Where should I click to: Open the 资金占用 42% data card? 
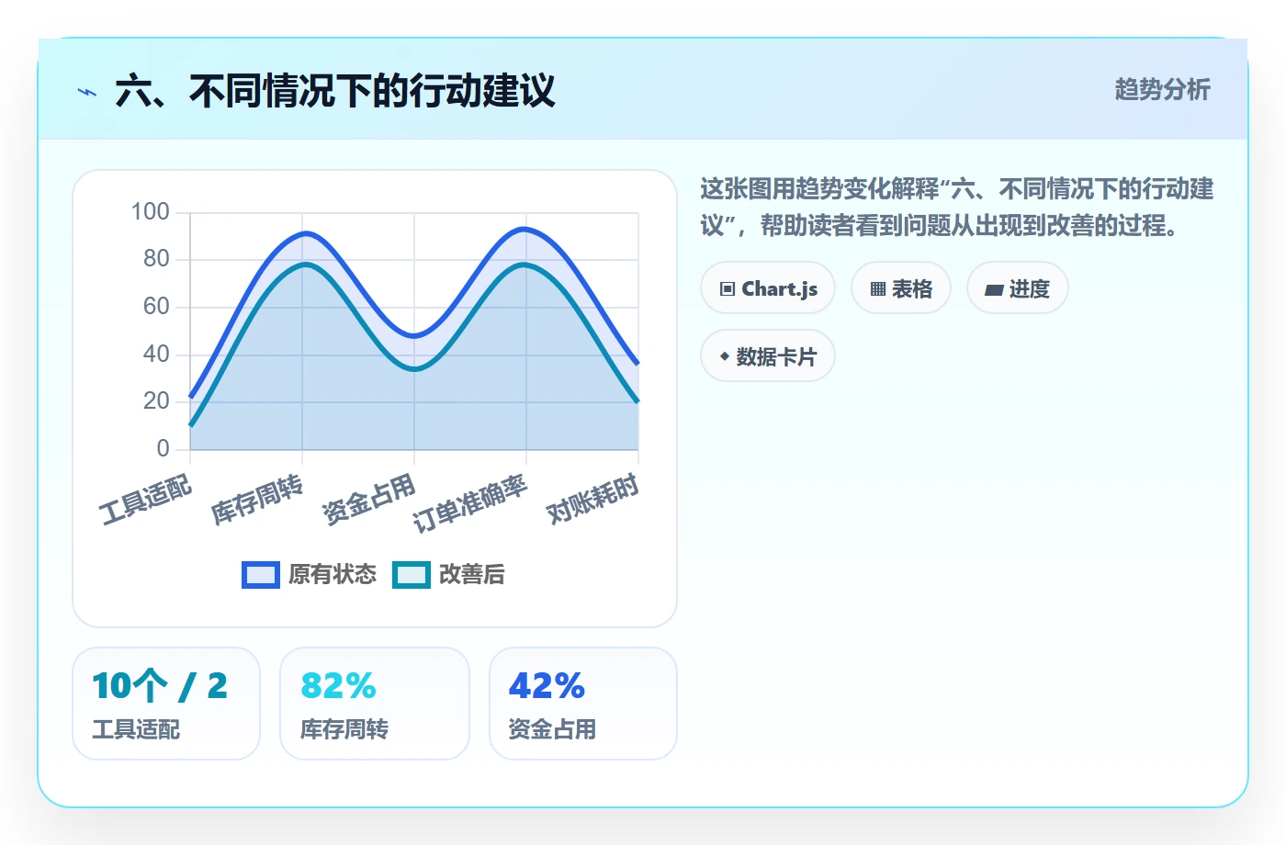point(583,704)
